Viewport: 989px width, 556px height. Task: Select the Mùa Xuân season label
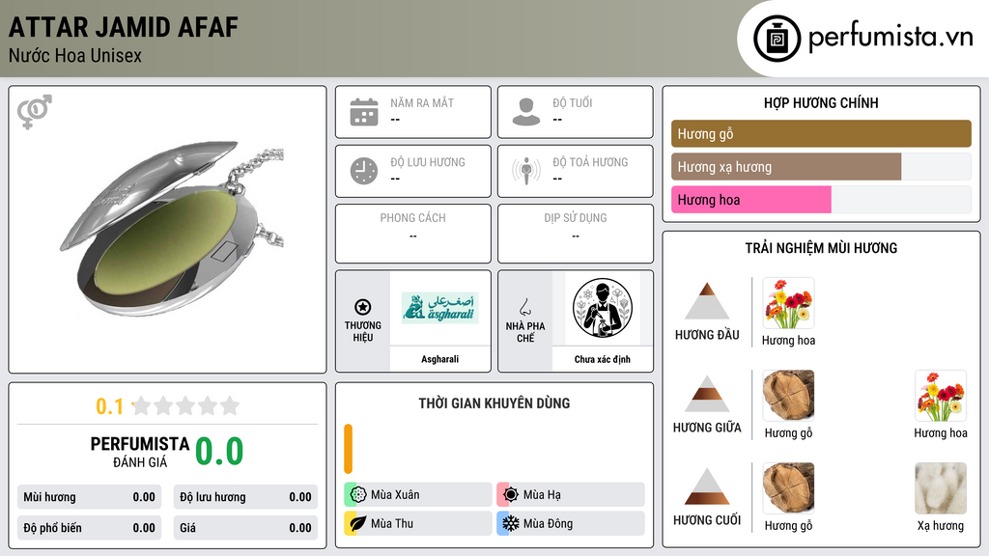pos(395,495)
